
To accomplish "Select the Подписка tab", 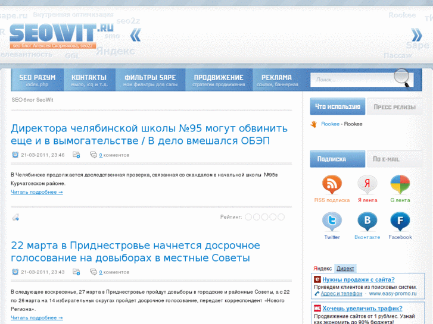I will coord(338,159).
